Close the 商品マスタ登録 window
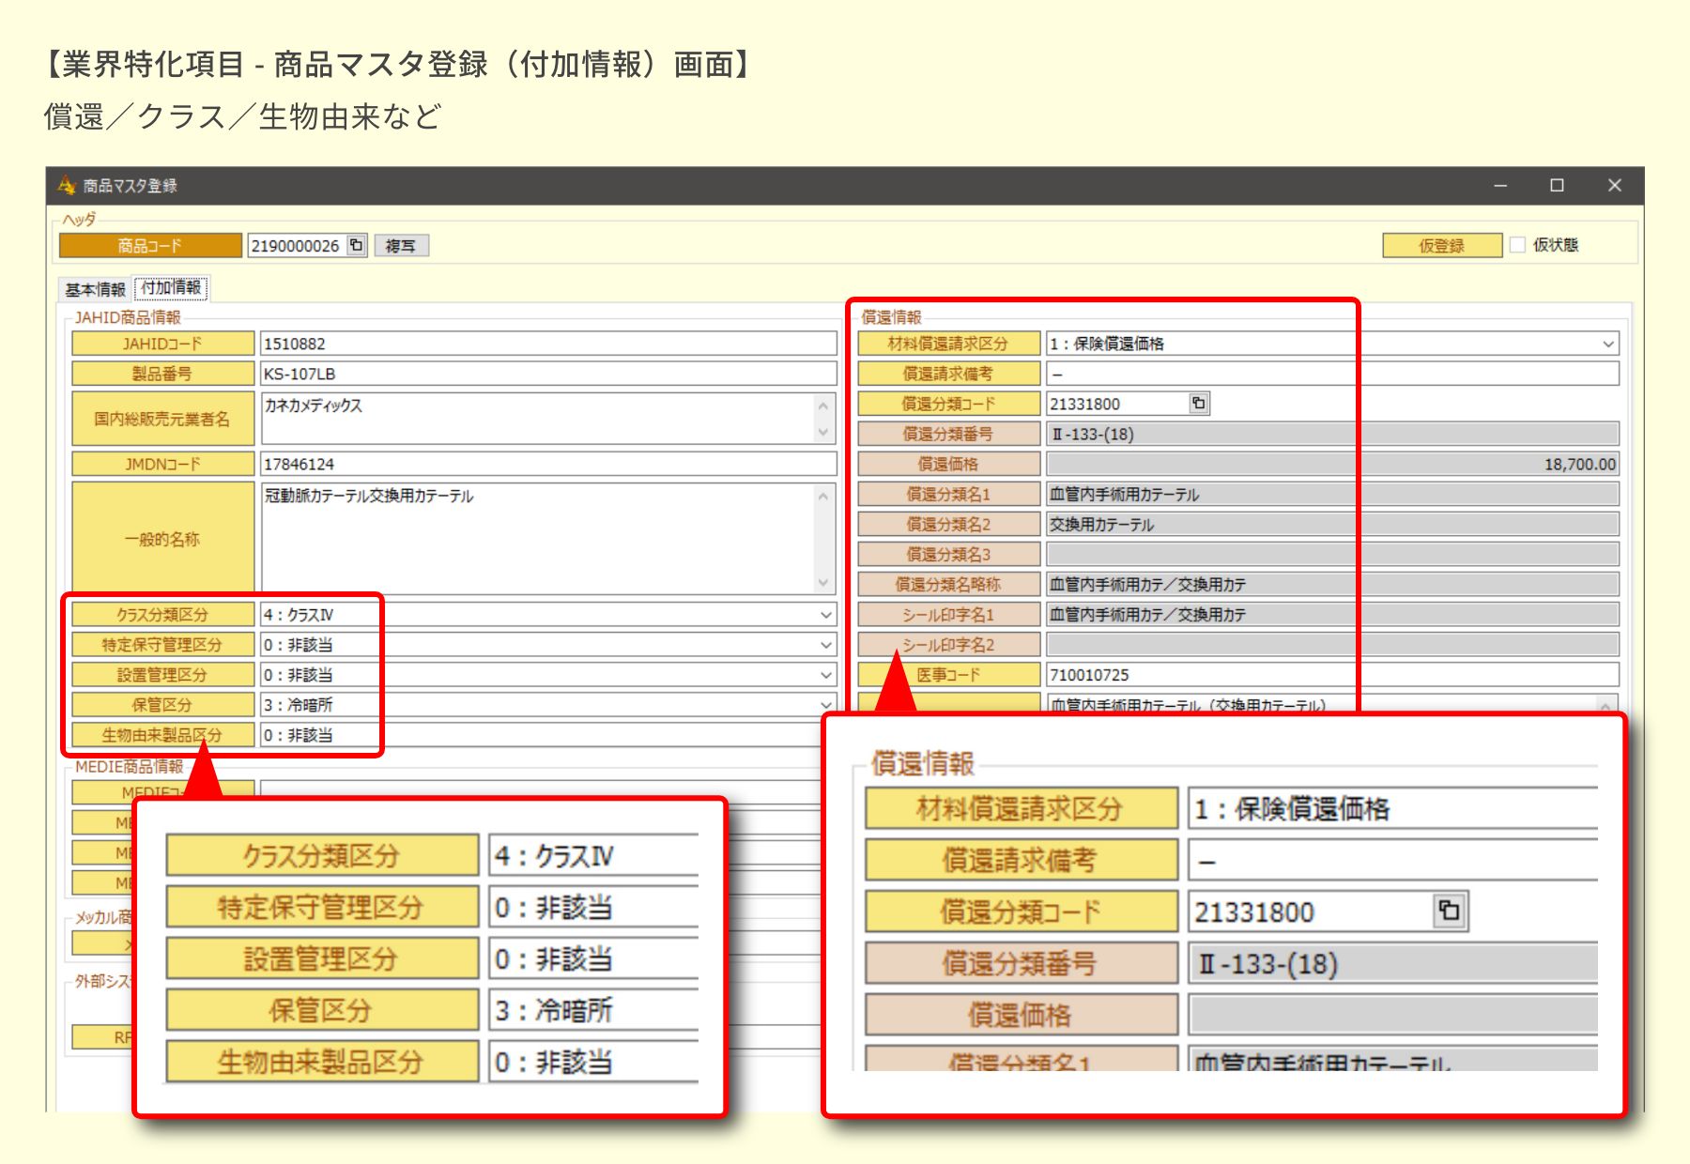 click(1615, 186)
